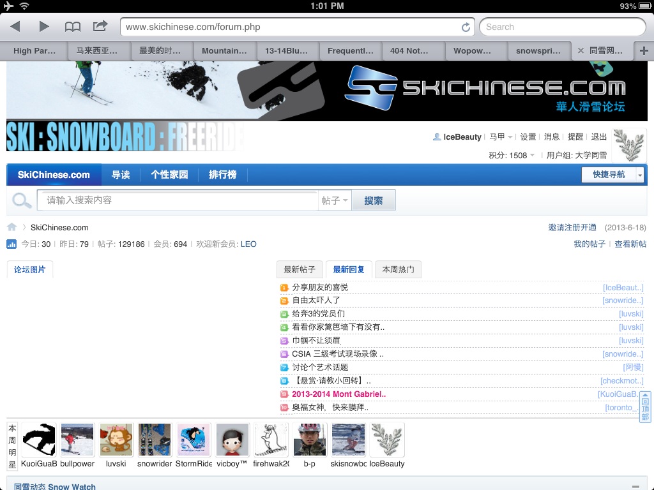Open the 论坛图片 tab
The height and width of the screenshot is (490, 654).
pos(29,270)
